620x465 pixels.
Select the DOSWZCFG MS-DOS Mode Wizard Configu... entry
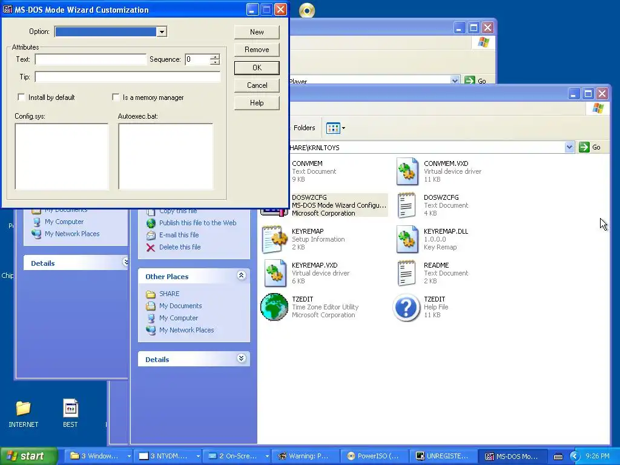[x=339, y=205]
